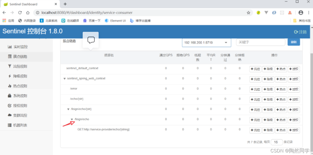Image resolution: width=313 pixels, height=155 pixels.
Task: Focus the 关键字 keyword search field
Action: pyautogui.click(x=260, y=42)
